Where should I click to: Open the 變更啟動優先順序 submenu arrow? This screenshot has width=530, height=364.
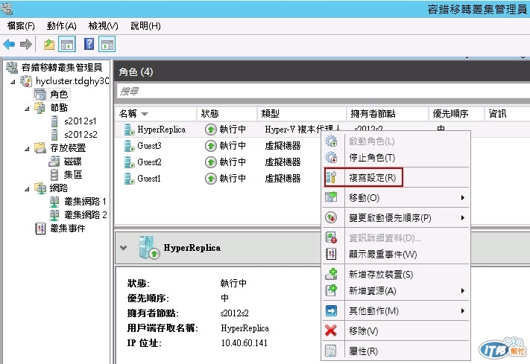[x=463, y=218]
